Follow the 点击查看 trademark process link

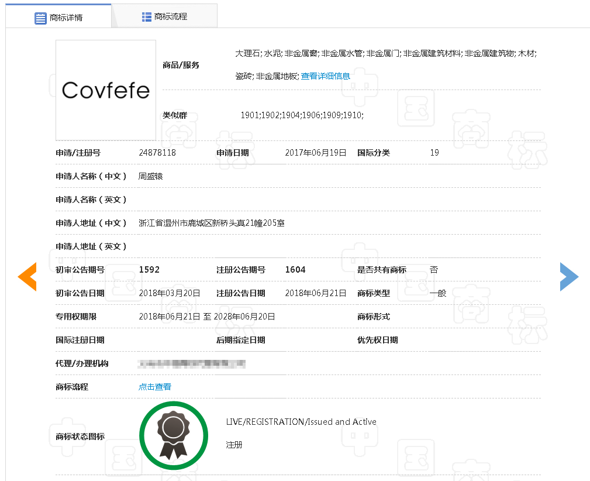[155, 387]
